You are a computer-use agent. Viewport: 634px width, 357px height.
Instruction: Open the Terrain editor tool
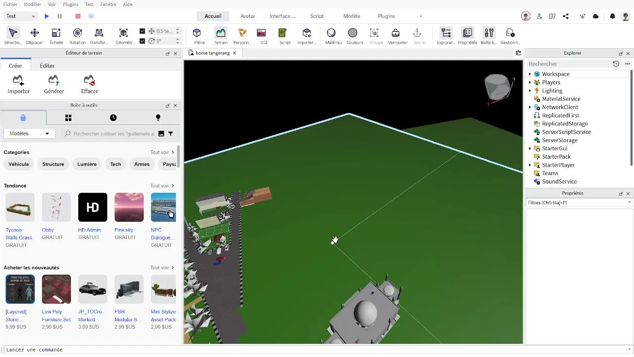pyautogui.click(x=220, y=36)
